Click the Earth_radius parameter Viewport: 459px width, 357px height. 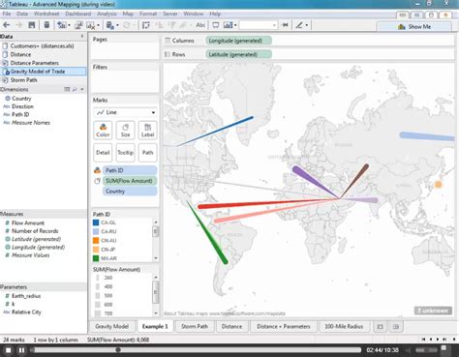pyautogui.click(x=26, y=296)
